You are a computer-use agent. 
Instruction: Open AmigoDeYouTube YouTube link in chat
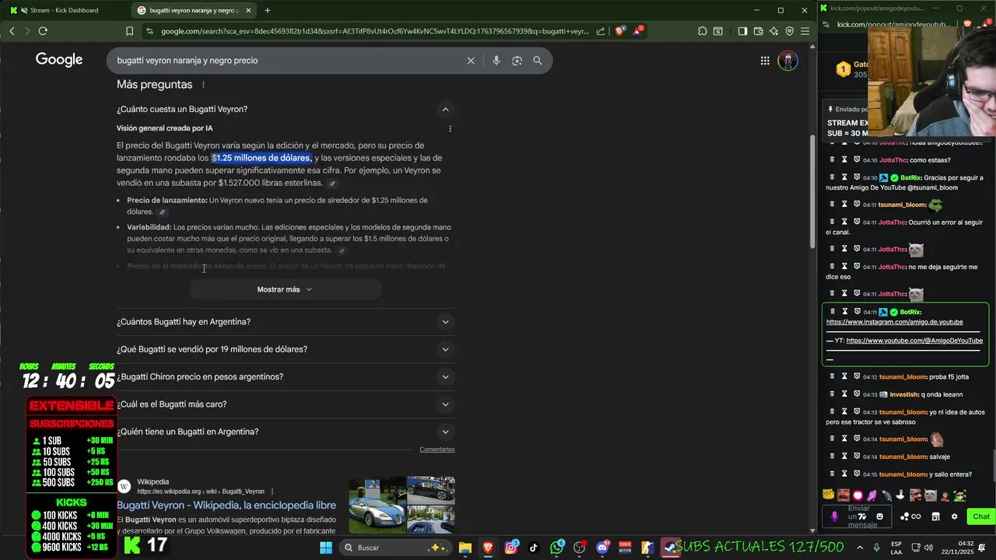pos(914,341)
